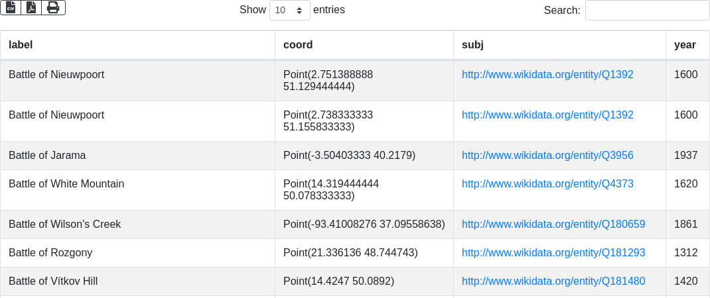The height and width of the screenshot is (298, 710).
Task: Click the Battle of Wilson's Creek coordinates
Action: 364,224
